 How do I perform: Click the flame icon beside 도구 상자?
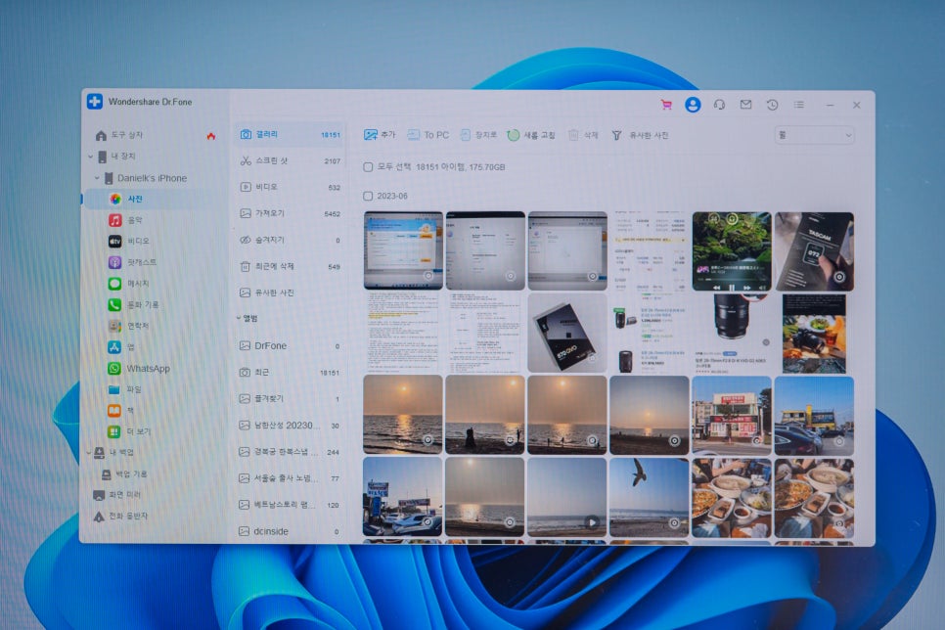tap(211, 136)
